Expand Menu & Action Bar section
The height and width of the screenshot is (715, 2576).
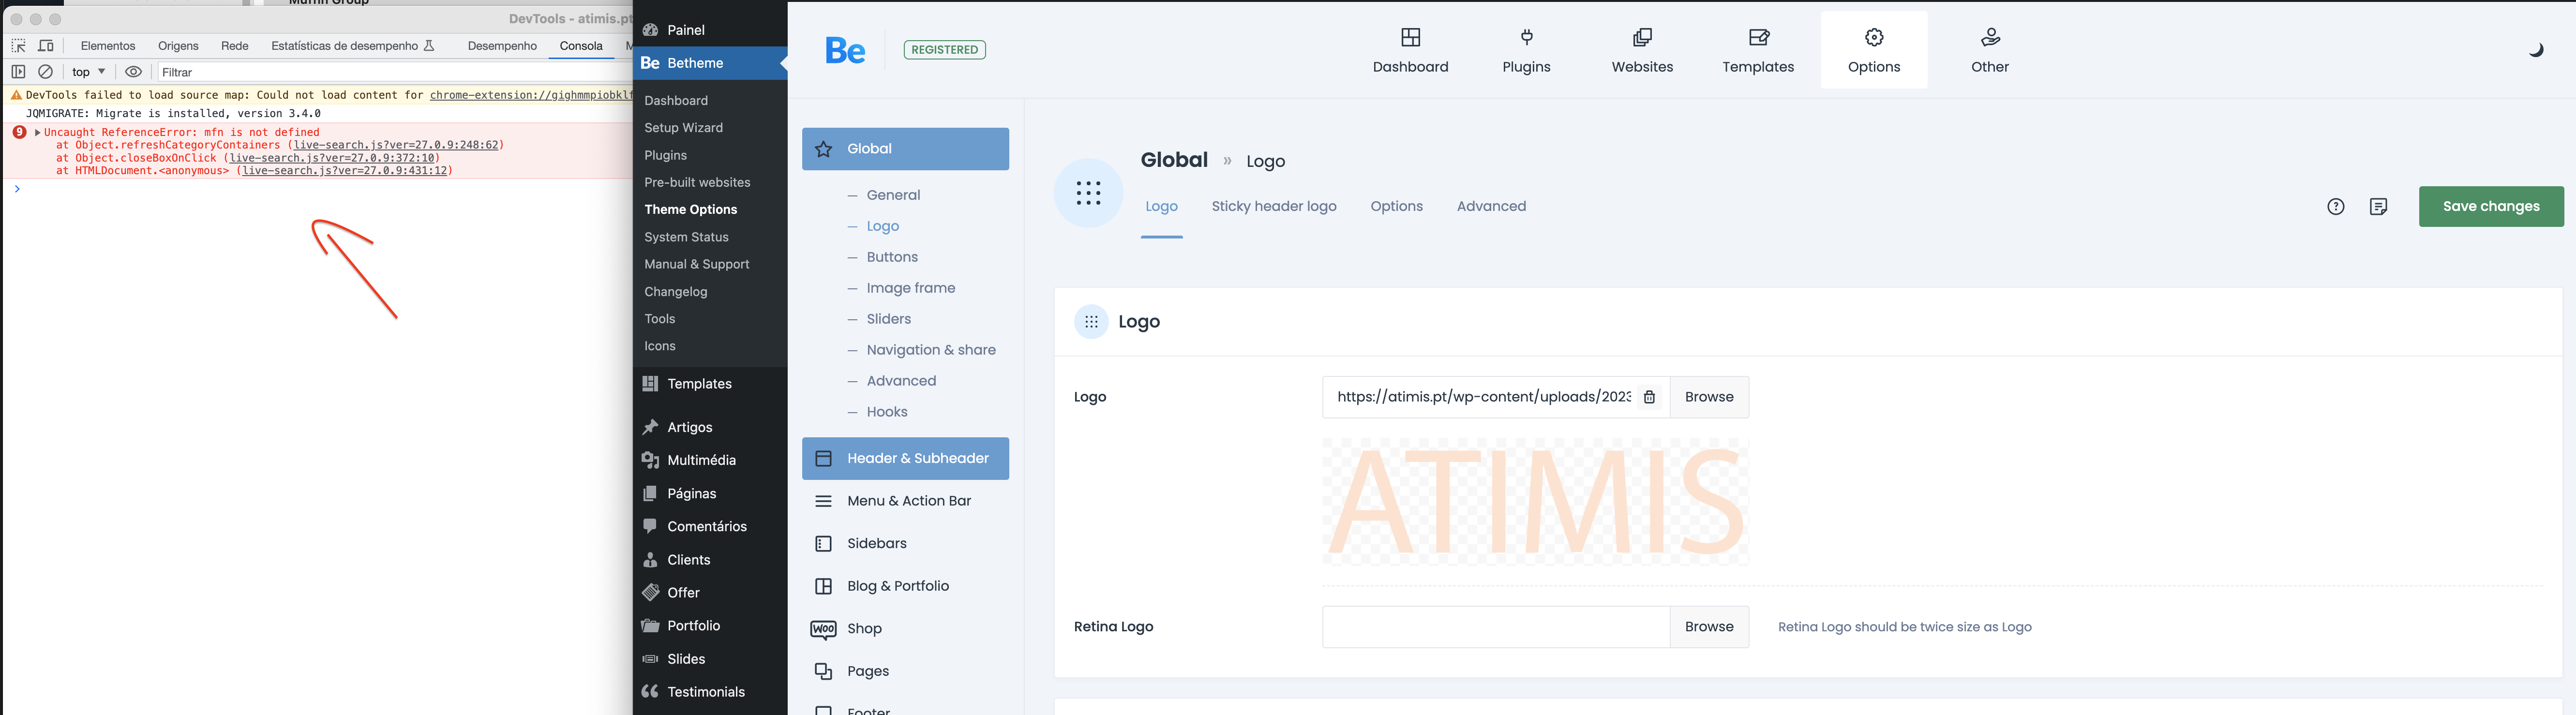[905, 501]
